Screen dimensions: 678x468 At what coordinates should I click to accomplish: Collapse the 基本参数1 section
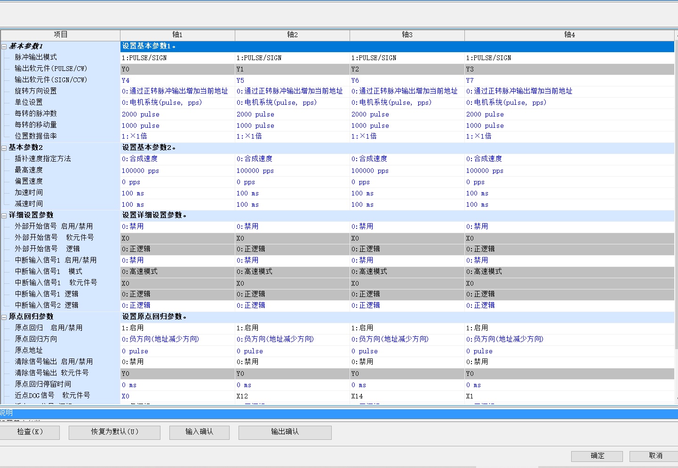coord(4,47)
